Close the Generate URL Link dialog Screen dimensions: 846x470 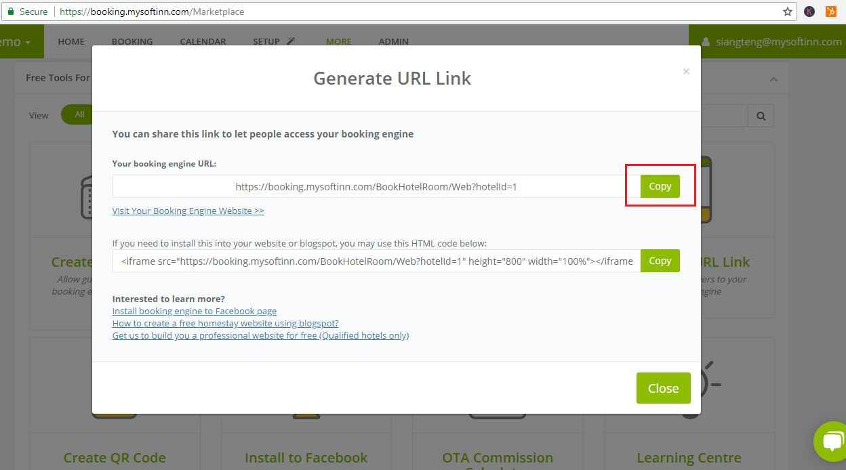[x=662, y=388]
